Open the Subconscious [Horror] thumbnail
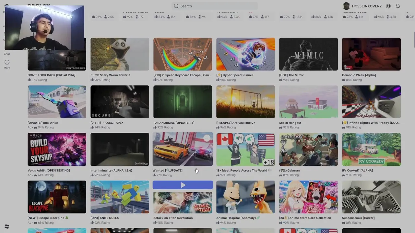The image size is (415, 233). coord(371,197)
